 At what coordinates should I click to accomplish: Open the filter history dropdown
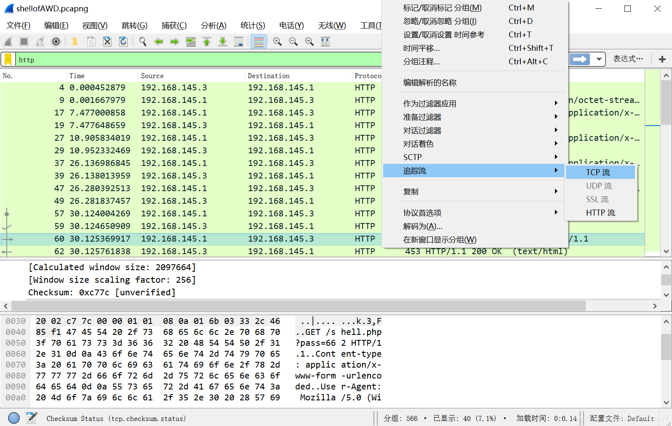tap(598, 59)
